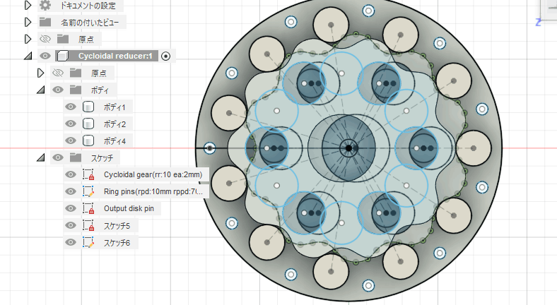Expand the ドキュメントの設定 node

28,5
